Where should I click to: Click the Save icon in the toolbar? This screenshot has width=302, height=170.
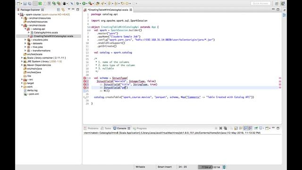point(25,3)
